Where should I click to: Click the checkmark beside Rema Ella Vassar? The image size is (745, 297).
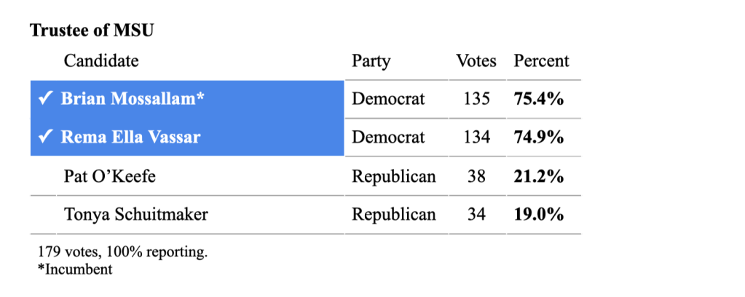[44, 137]
